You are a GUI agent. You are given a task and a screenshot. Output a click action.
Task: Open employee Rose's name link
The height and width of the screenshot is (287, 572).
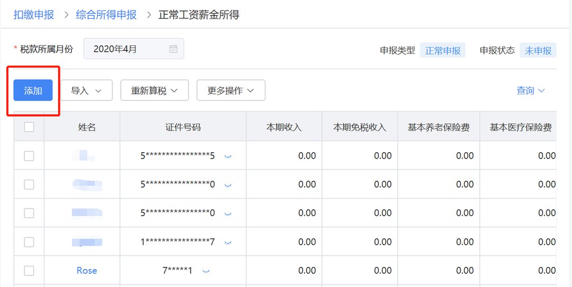pos(87,271)
